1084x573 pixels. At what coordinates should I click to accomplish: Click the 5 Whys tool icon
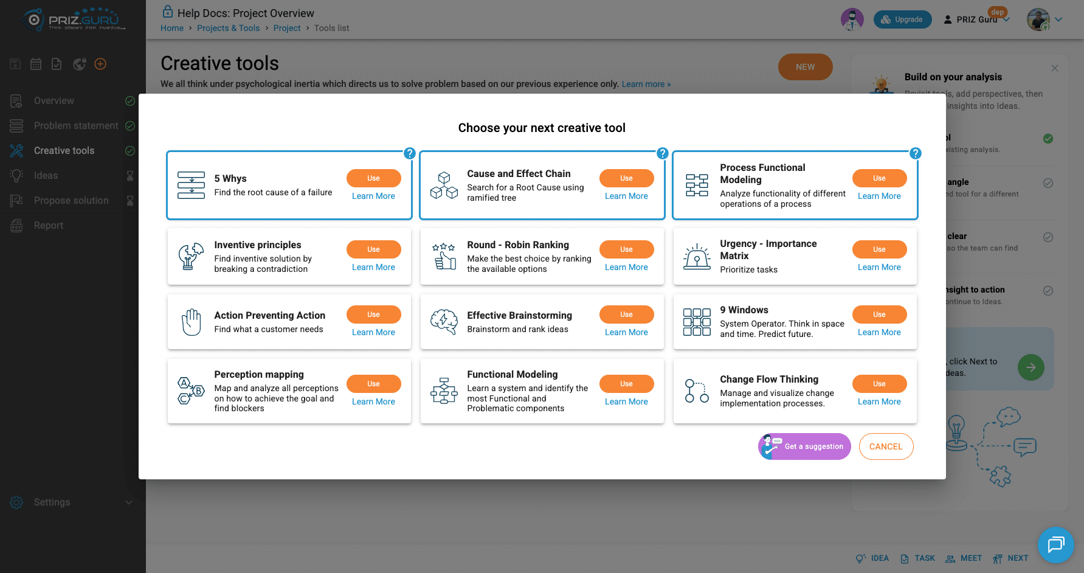click(x=191, y=185)
